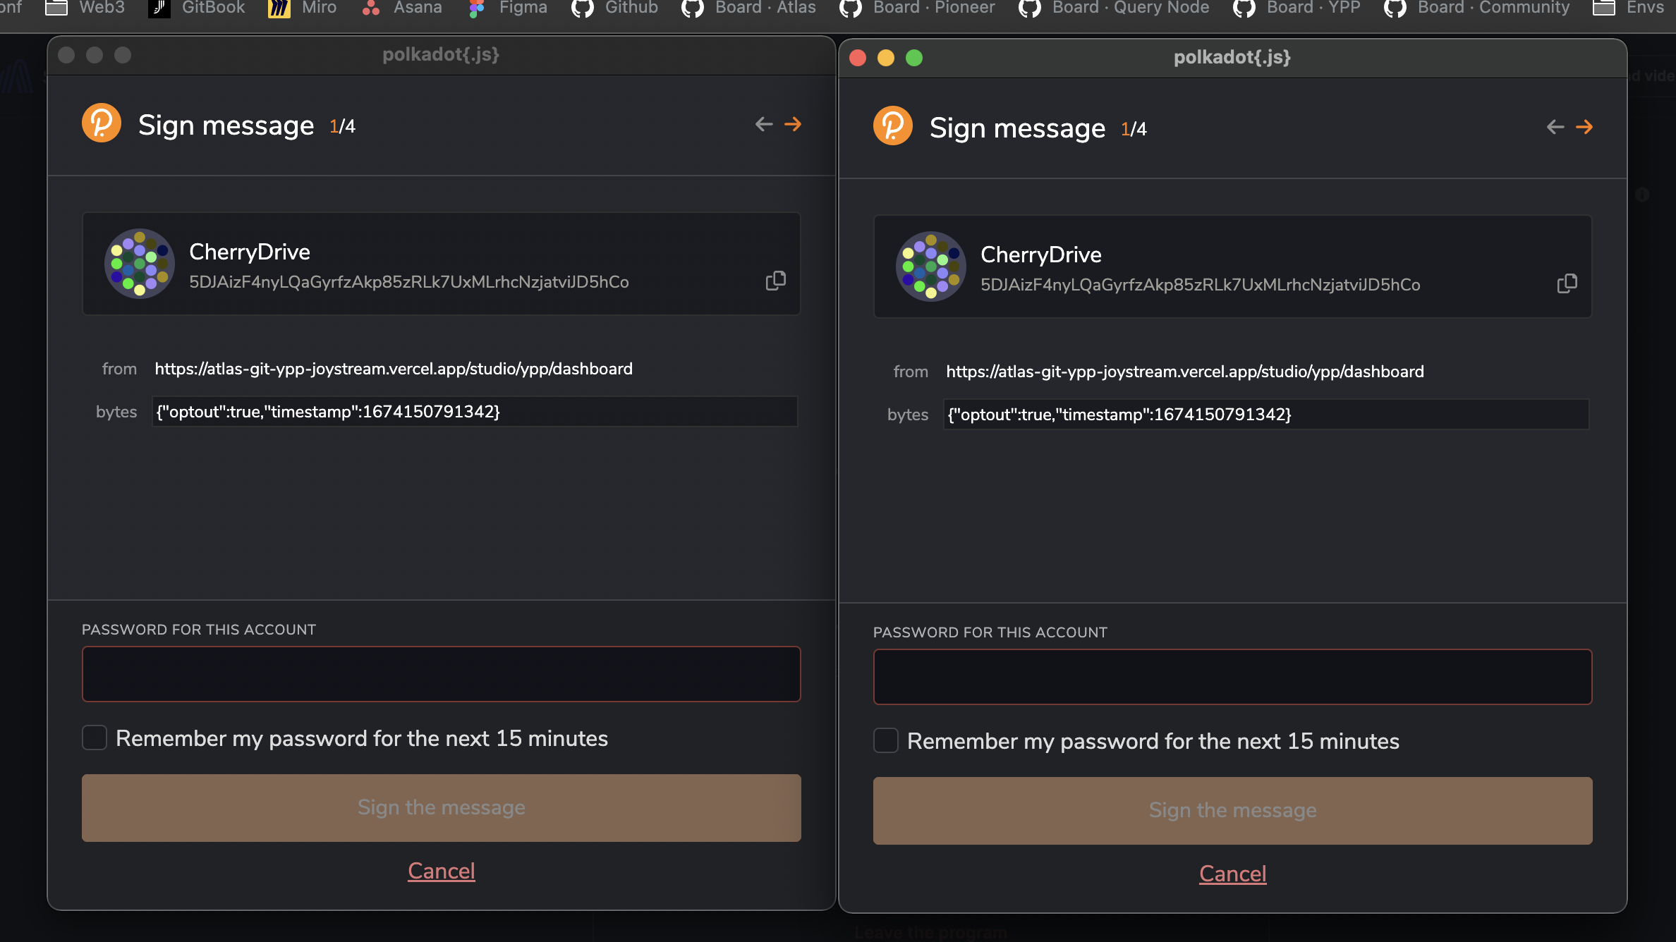
Task: Go back using the left arrow in the dialog
Action: click(x=763, y=124)
